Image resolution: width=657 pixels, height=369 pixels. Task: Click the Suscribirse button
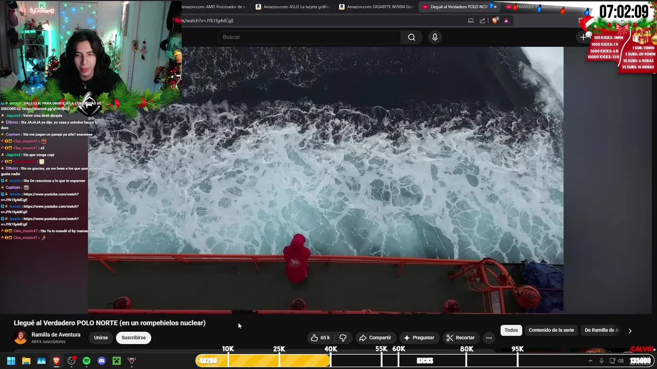tap(133, 338)
